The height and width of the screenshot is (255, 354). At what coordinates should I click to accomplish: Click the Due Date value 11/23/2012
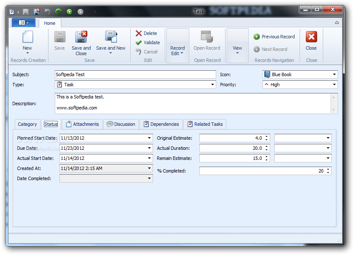click(72, 148)
